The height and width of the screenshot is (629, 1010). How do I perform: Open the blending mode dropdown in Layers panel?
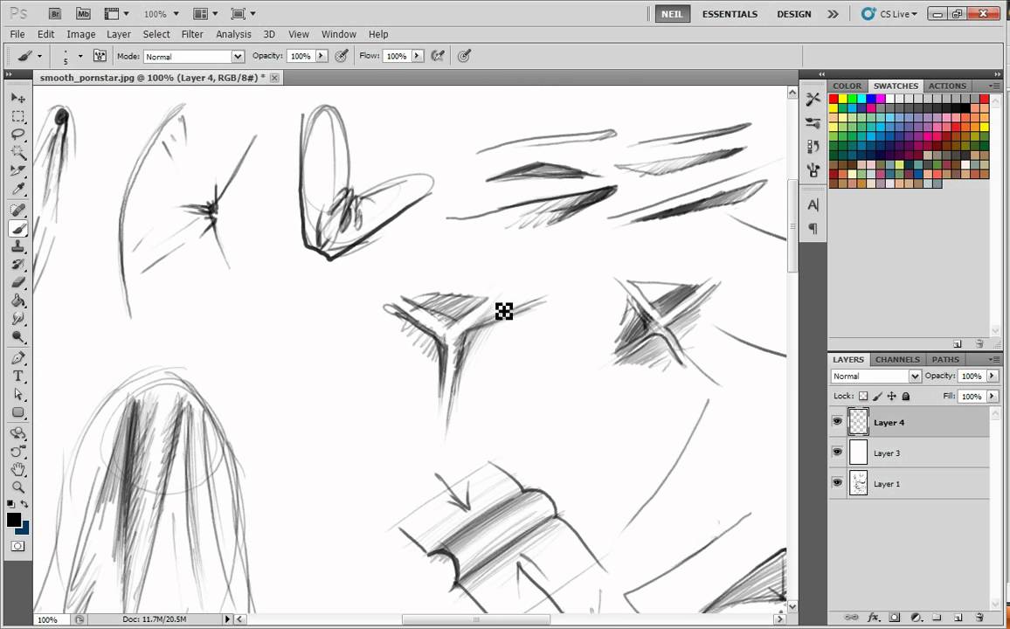914,376
